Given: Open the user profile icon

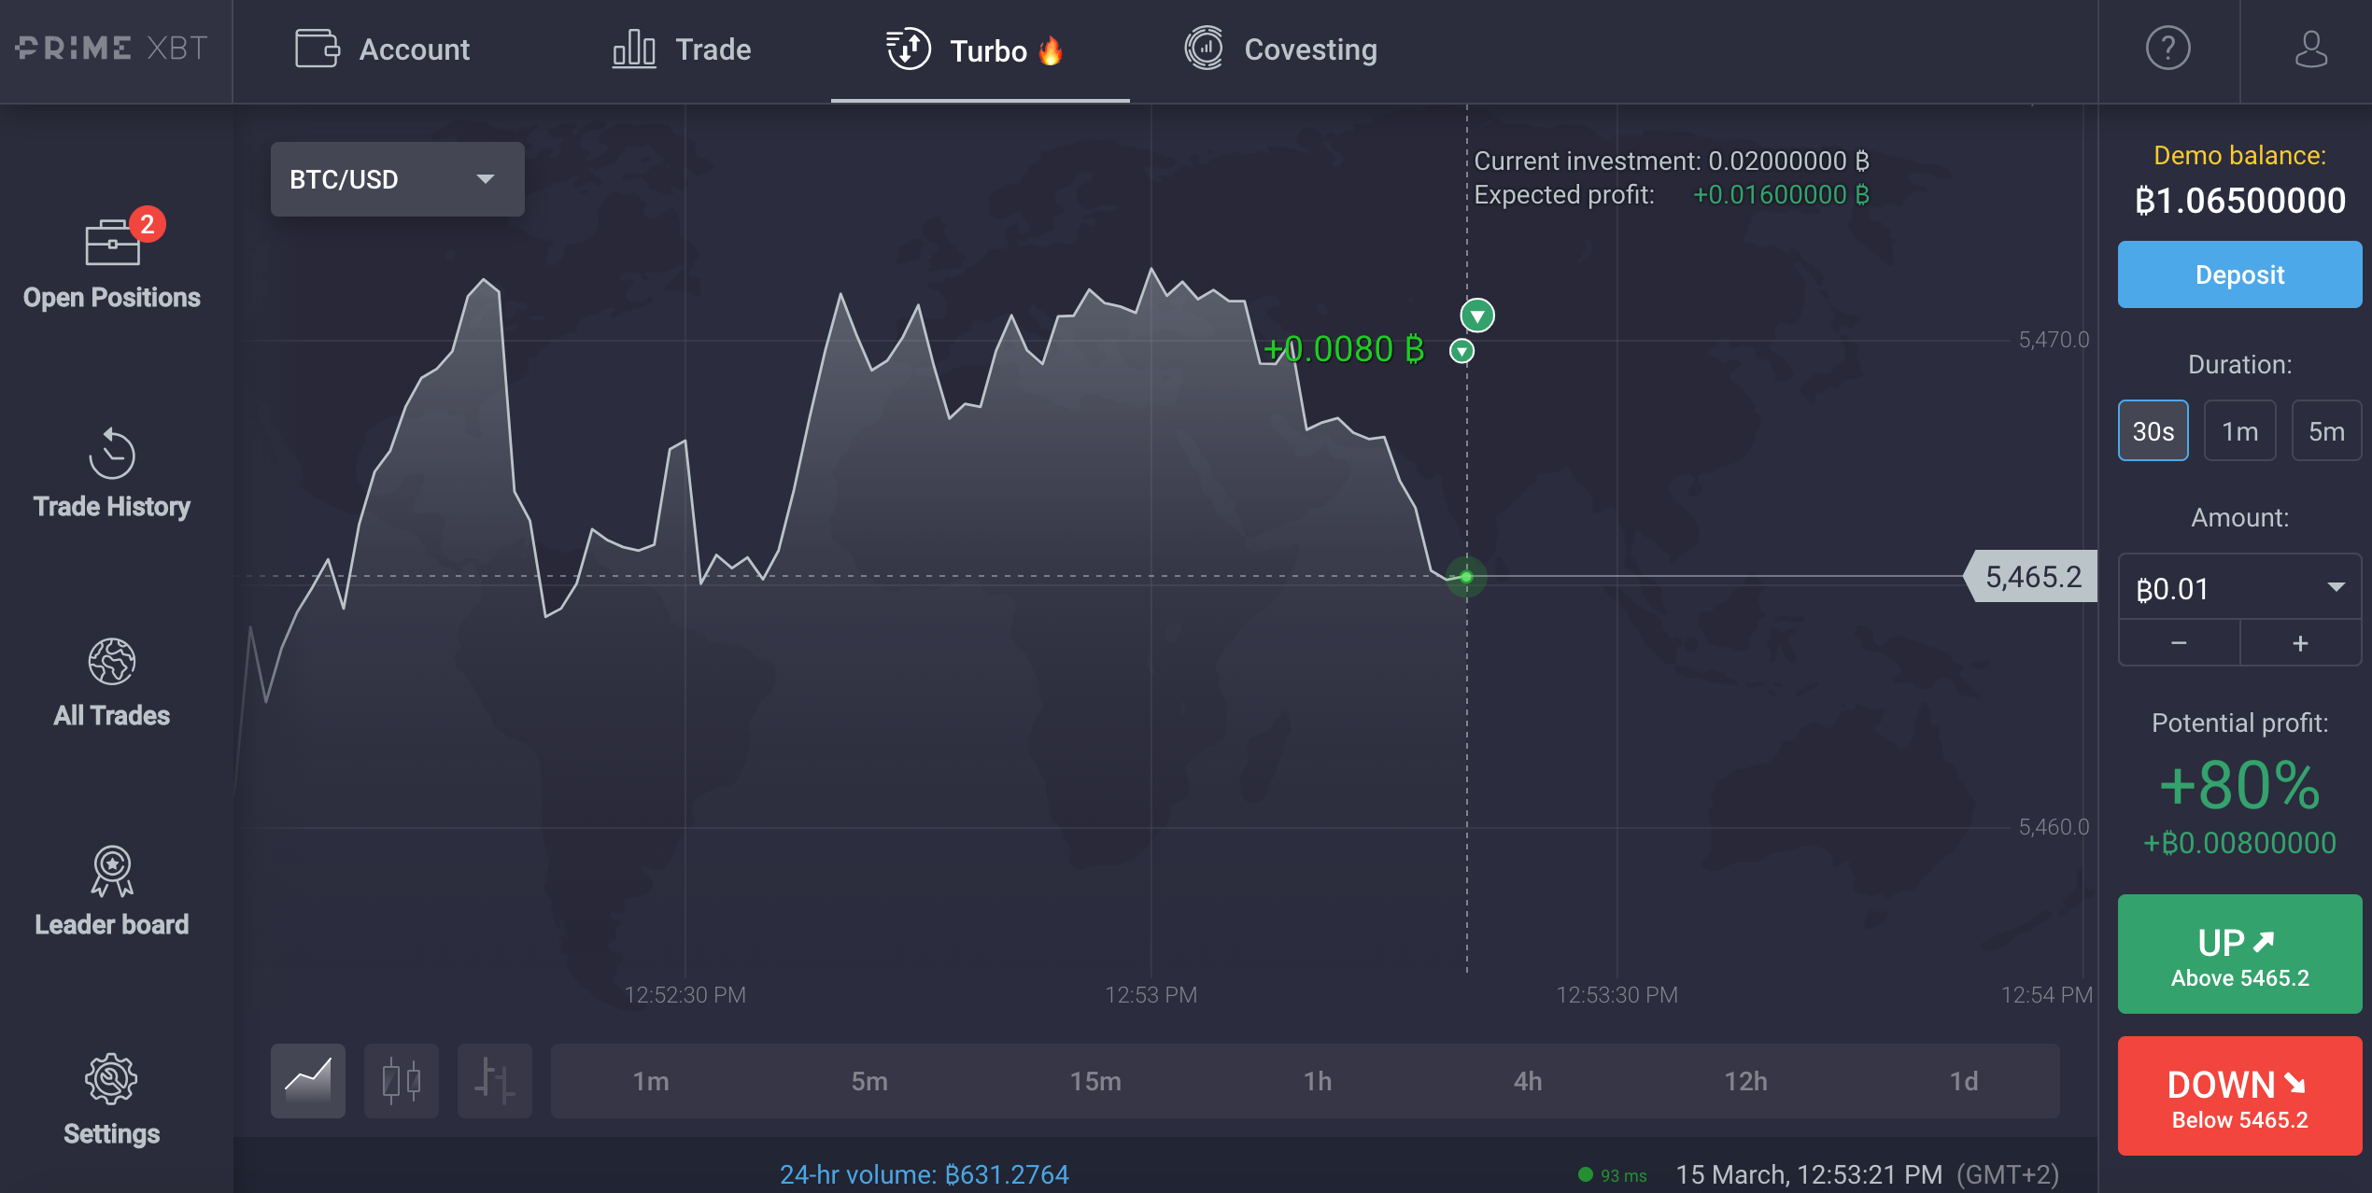Looking at the screenshot, I should 2310,49.
